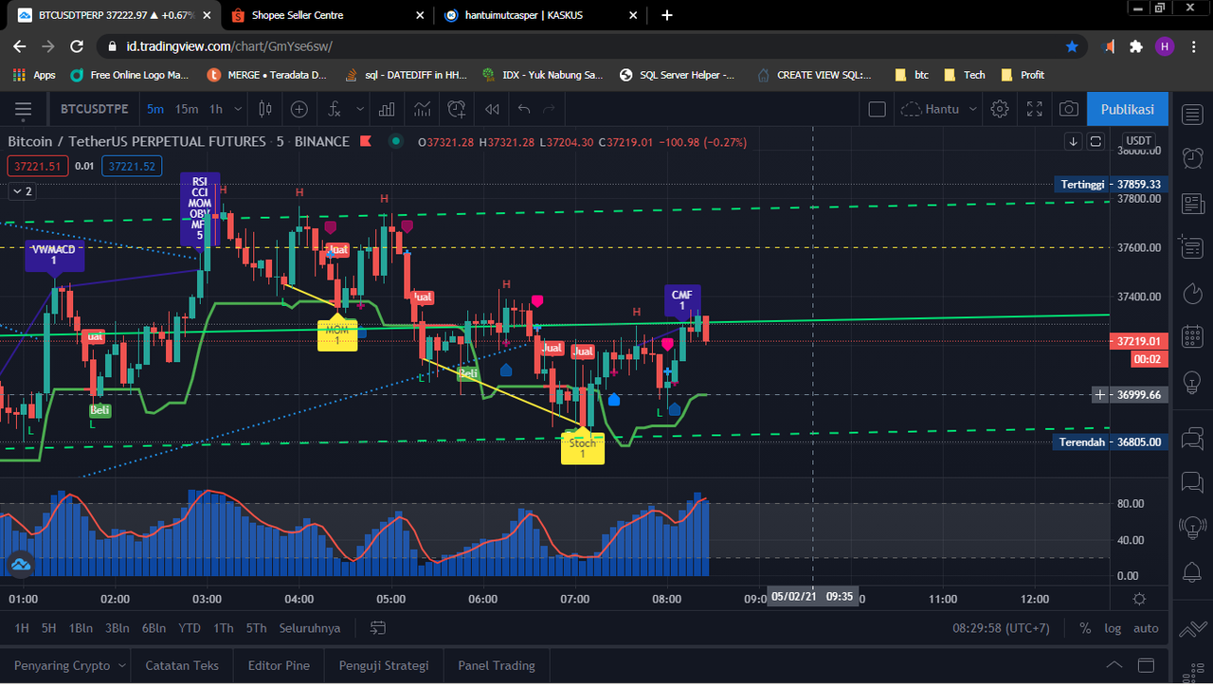The height and width of the screenshot is (685, 1213).
Task: Start bar replay with rewind icon
Action: click(492, 109)
